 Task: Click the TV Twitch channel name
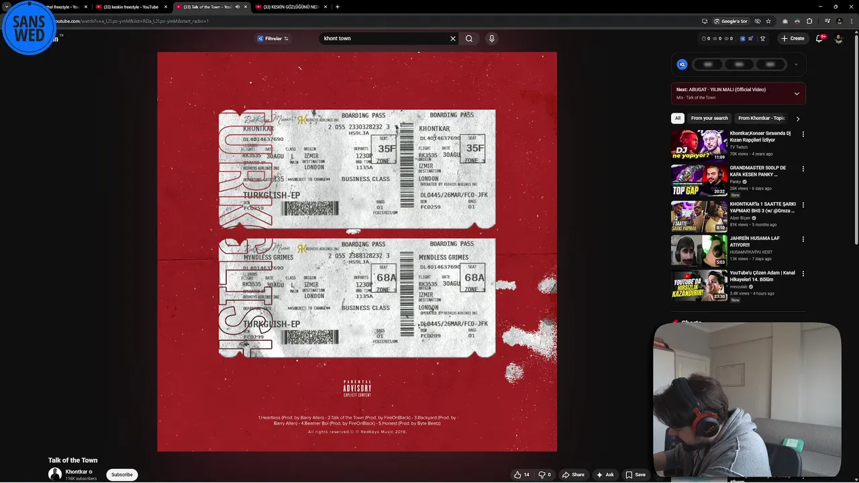click(x=739, y=147)
